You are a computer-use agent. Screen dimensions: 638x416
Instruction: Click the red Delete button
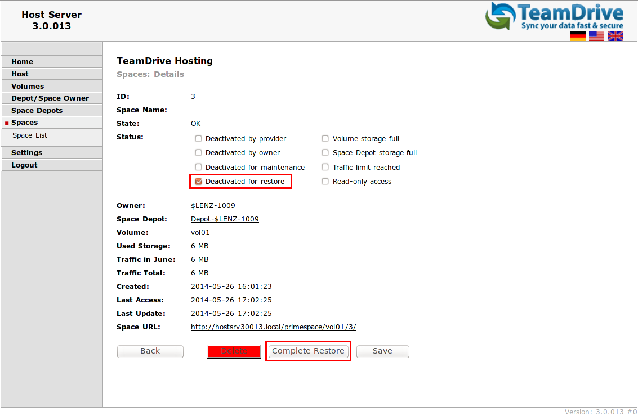(234, 351)
